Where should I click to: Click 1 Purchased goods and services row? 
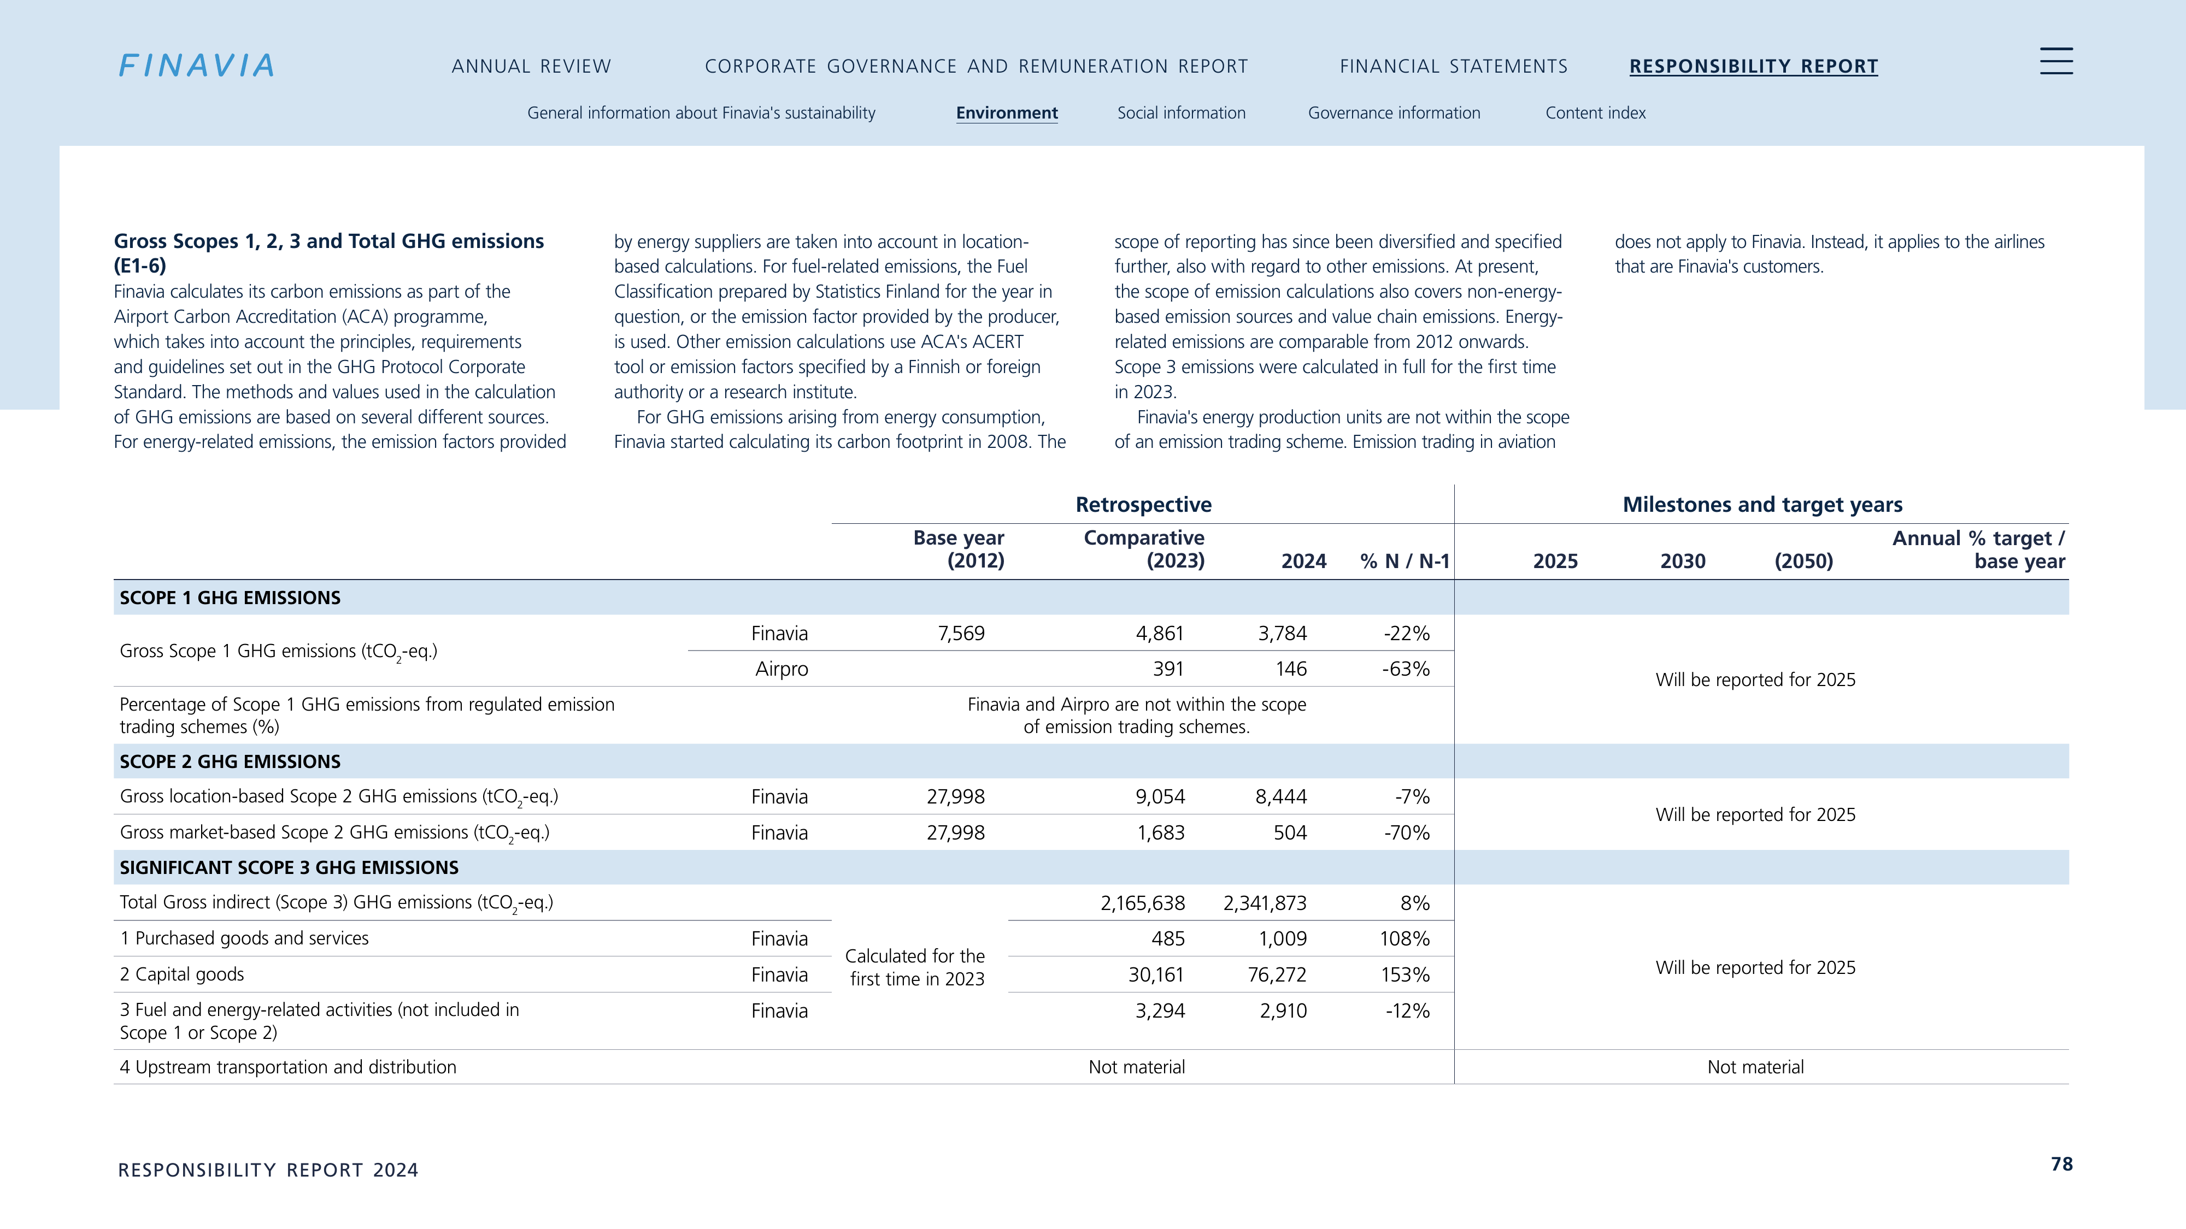click(244, 938)
